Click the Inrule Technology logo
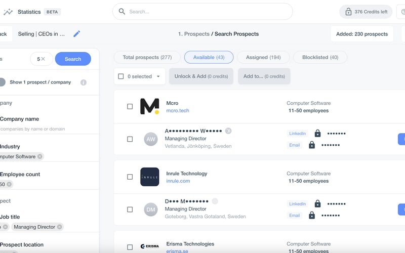This screenshot has width=405, height=253. [149, 177]
